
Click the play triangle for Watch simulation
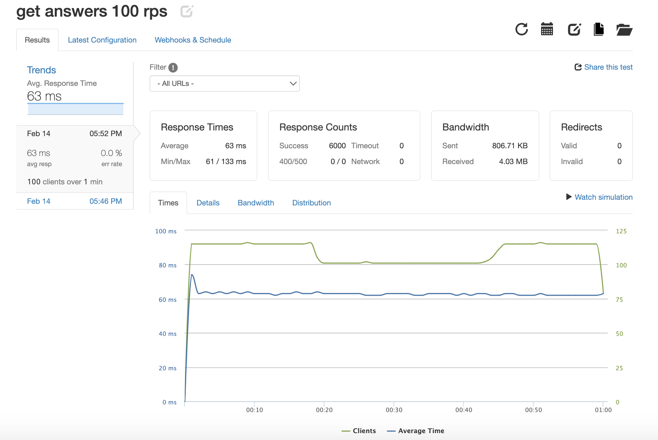[x=569, y=197]
